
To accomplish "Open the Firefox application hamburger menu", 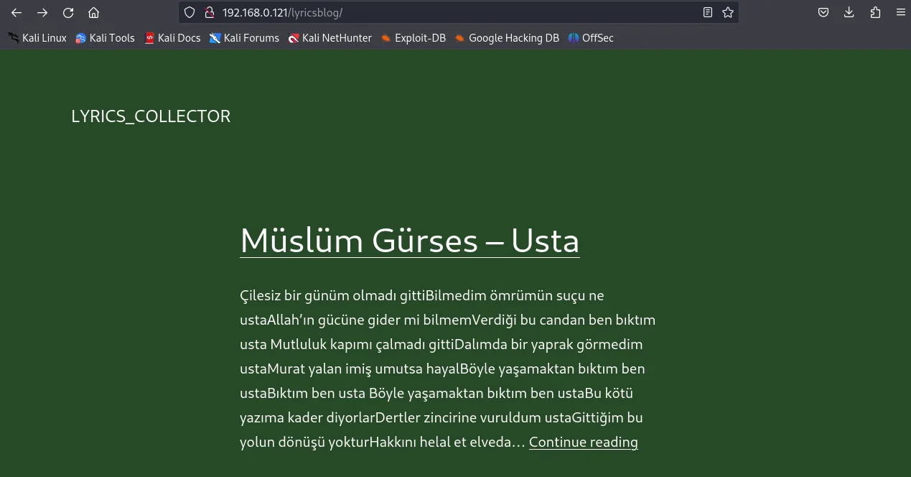I will click(x=900, y=12).
